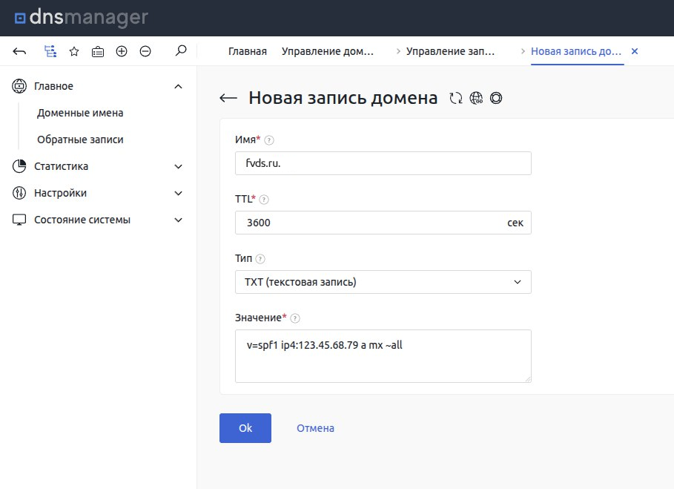Click the Главное label in the sidebar
Viewport: 674px width, 489px height.
pyautogui.click(x=53, y=86)
